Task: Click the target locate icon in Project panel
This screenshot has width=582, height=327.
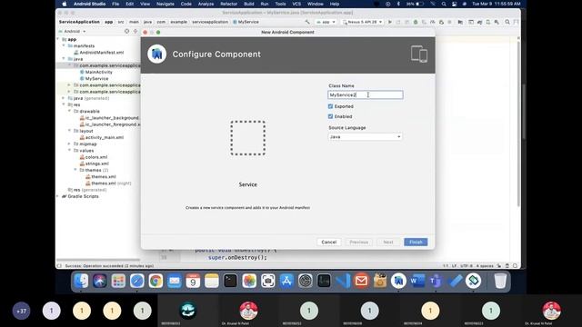Action: pos(127,32)
